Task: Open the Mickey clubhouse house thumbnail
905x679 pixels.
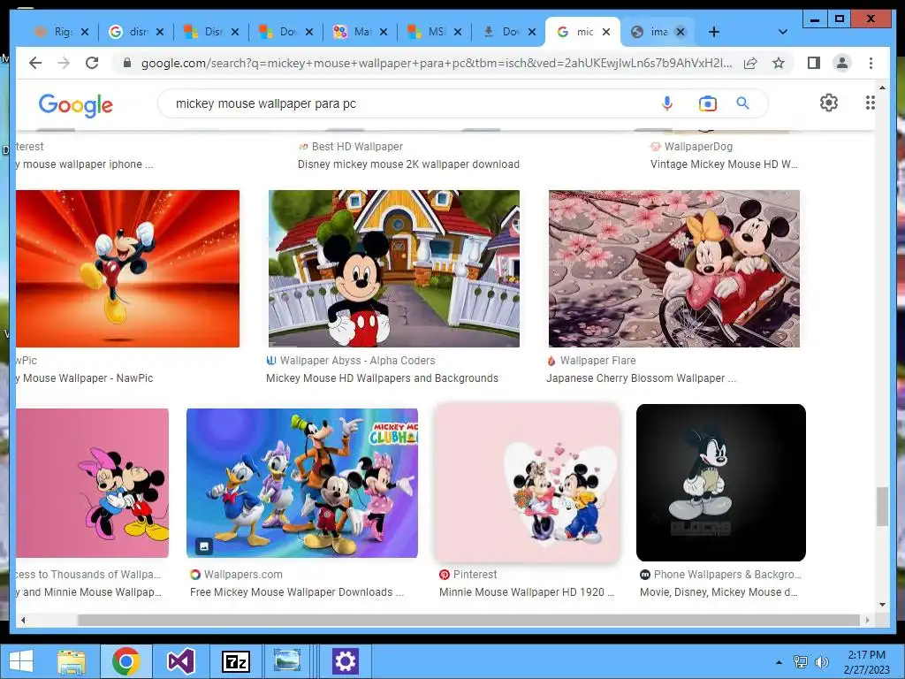Action: pos(393,269)
